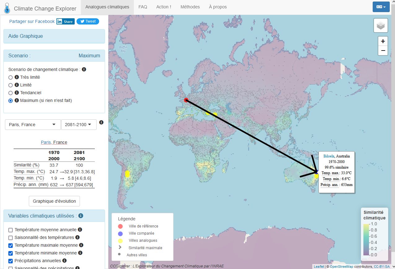The height and width of the screenshot is (269, 395).
Task: Click Partager sur Facebook link
Action: coord(32,21)
